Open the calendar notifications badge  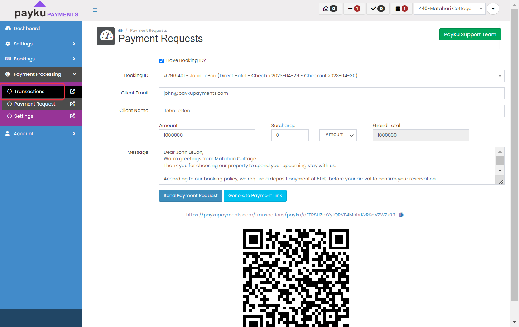402,9
